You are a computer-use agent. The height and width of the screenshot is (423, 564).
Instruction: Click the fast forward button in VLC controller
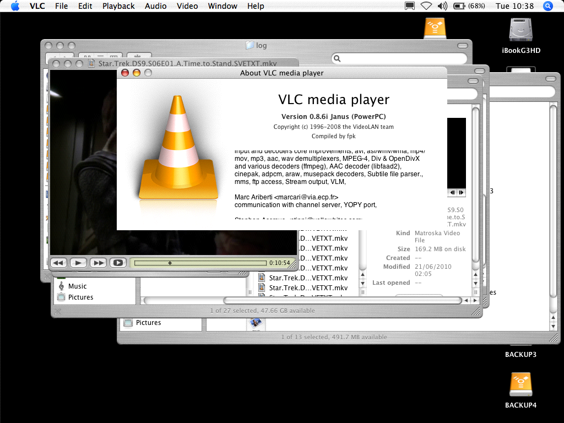point(98,263)
